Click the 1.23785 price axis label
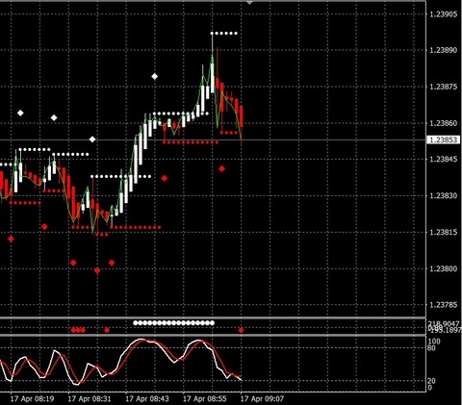Screen dimensions: 462x405 (x=444, y=305)
